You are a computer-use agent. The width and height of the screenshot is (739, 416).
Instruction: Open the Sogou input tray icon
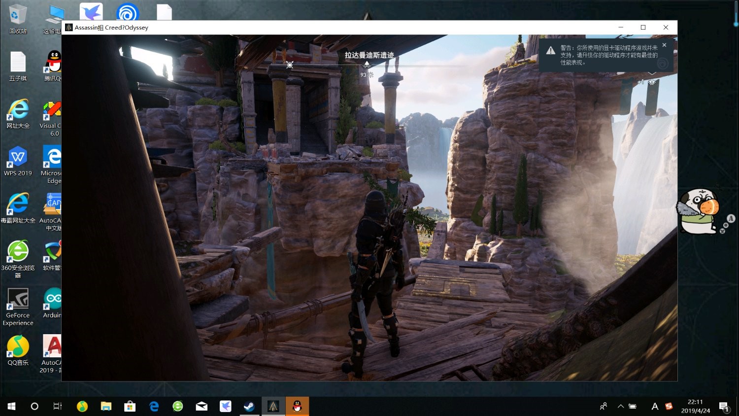(669, 406)
